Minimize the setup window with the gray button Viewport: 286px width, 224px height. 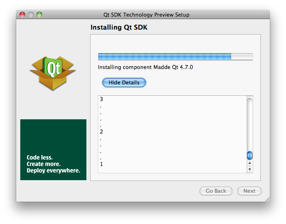click(31, 15)
